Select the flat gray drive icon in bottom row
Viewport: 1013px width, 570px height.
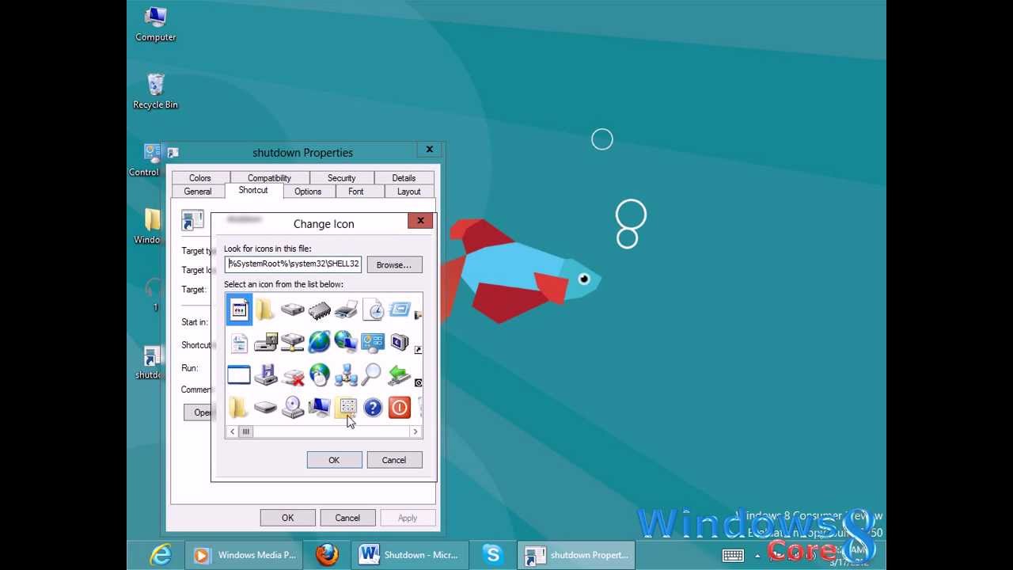pyautogui.click(x=265, y=408)
